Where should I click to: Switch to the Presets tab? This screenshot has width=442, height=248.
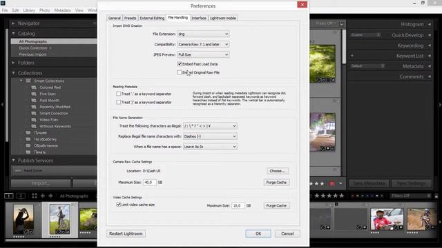click(x=131, y=18)
